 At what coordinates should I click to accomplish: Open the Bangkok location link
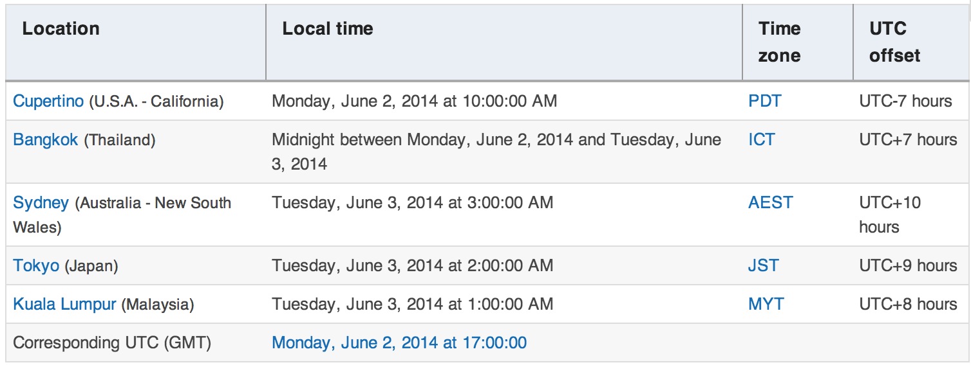(x=46, y=140)
